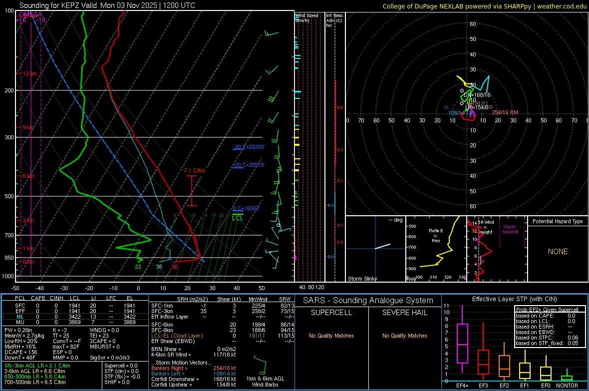Click the TEI = 23 value

pos(99,336)
